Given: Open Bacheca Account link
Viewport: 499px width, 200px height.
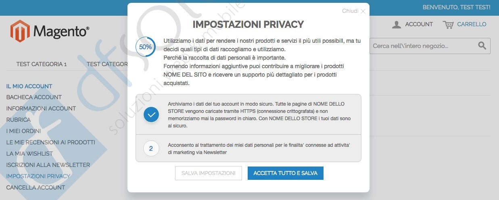Looking at the screenshot, I should [34, 97].
